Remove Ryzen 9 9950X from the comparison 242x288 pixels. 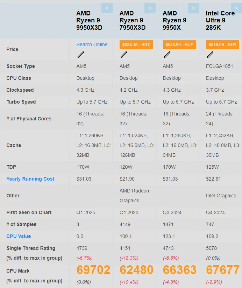[x=193, y=8]
